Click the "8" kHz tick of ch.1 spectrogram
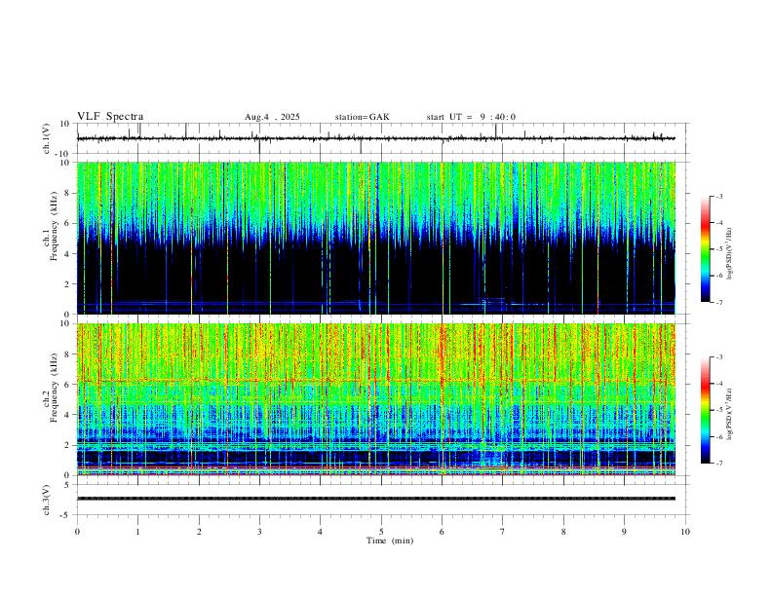Image resolution: width=772 pixels, height=596 pixels. coord(68,193)
